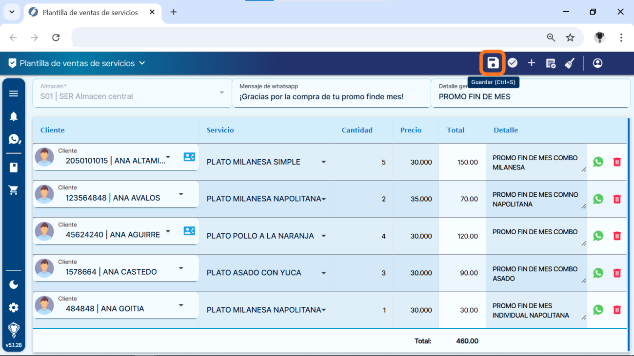Select the Plantilla de ventas browser tab

tap(90, 12)
